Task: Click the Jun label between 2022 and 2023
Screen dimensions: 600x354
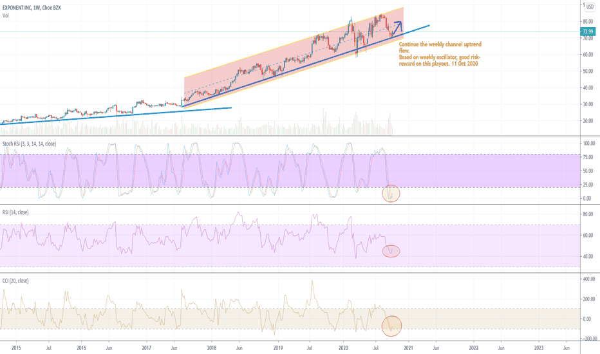Action: pyautogui.click(x=501, y=348)
